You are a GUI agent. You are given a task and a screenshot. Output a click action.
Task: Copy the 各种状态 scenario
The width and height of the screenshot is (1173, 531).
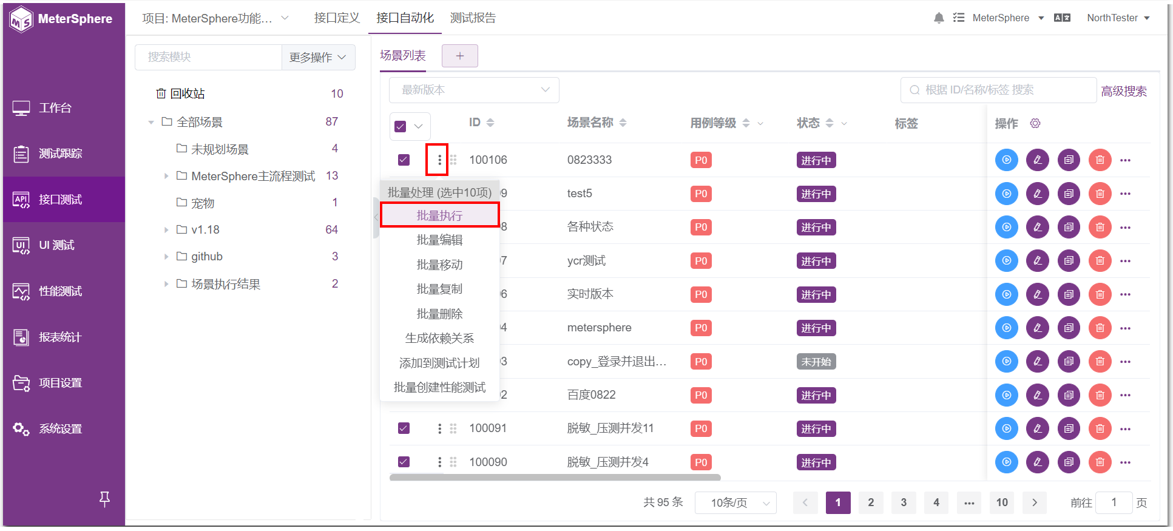[1069, 227]
